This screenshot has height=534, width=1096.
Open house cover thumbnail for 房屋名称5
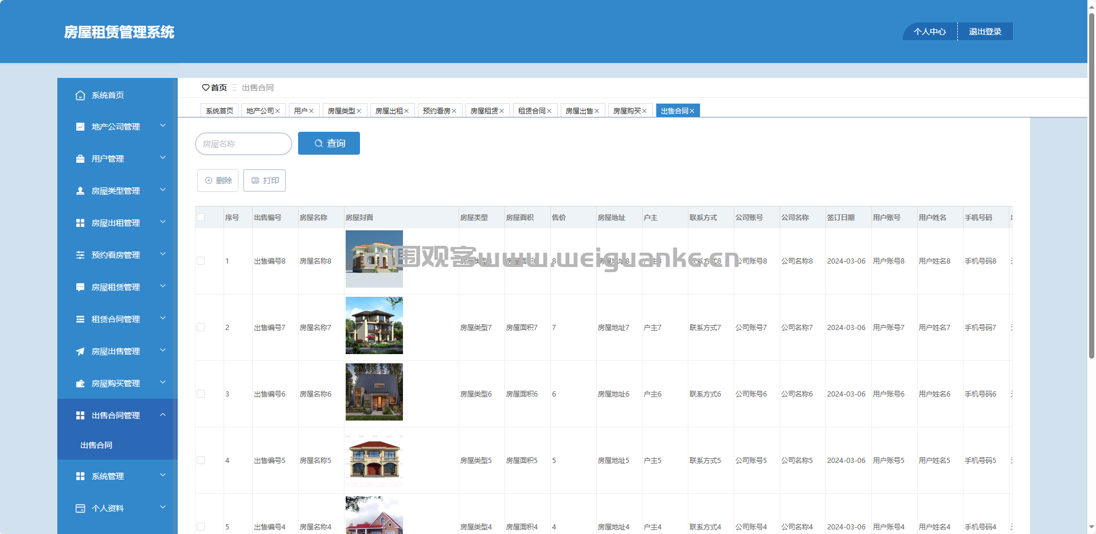(x=374, y=458)
